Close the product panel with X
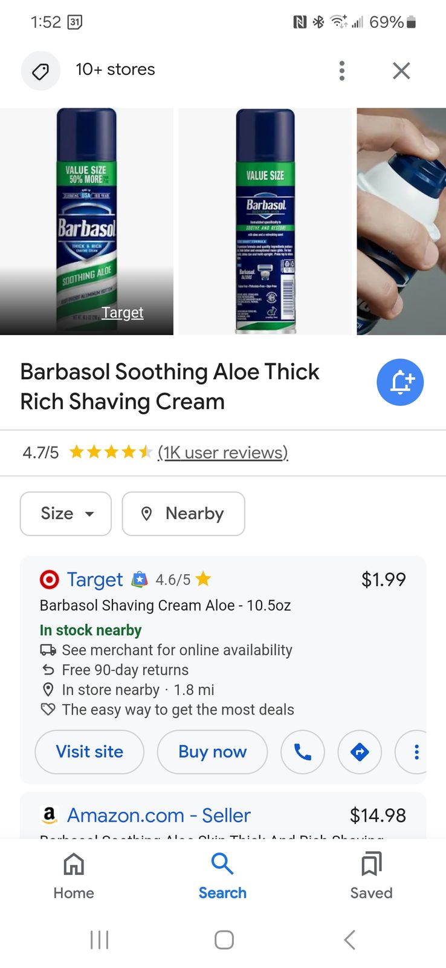 point(401,71)
